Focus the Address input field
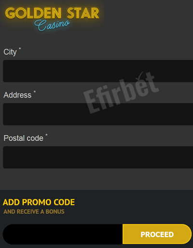 98,114
